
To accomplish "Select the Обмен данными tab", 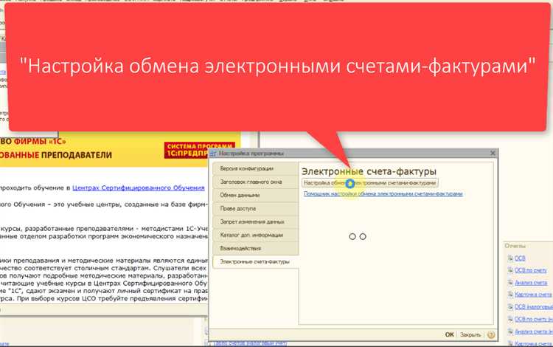I will 255,195.
